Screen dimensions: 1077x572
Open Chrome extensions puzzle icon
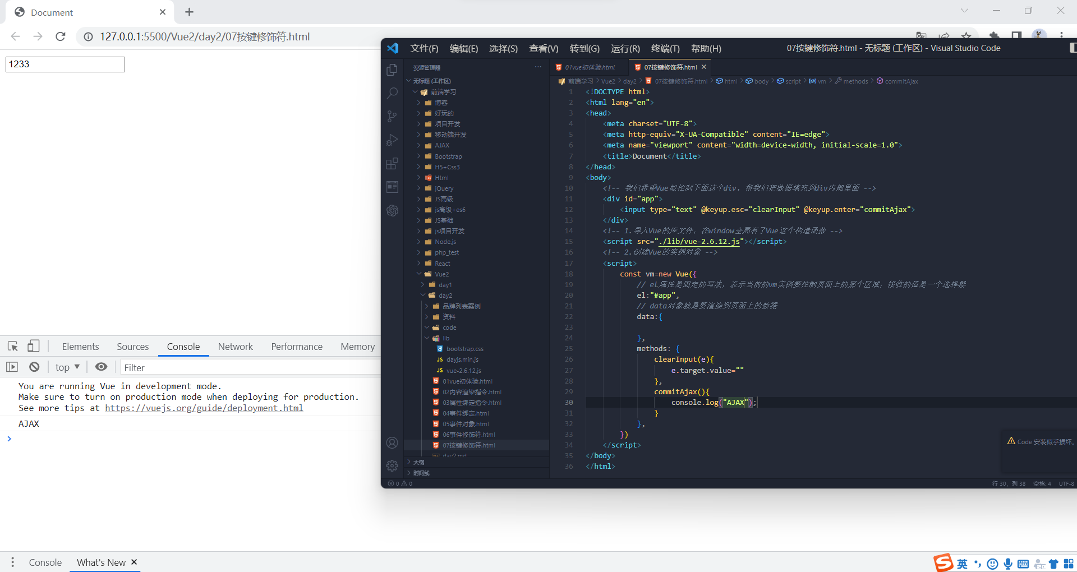pos(994,35)
